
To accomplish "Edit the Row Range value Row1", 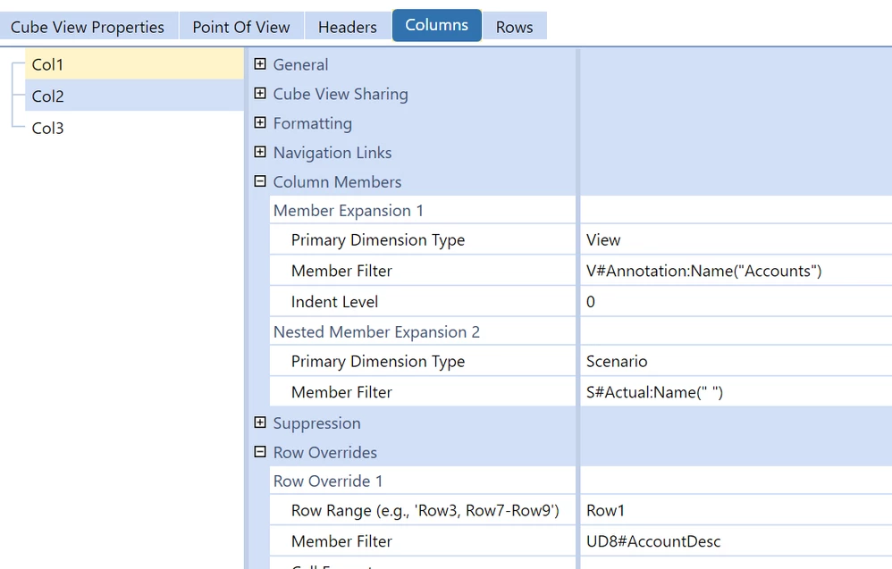I will 736,510.
